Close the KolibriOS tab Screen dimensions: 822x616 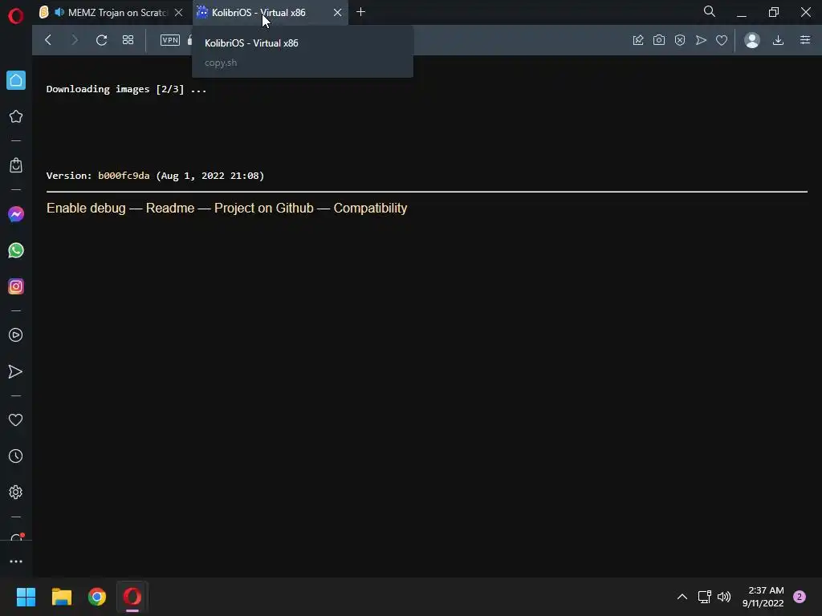[x=338, y=13]
